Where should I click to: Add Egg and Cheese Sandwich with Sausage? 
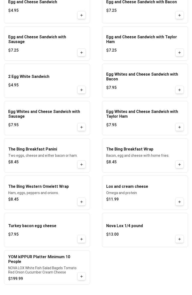point(82,53)
